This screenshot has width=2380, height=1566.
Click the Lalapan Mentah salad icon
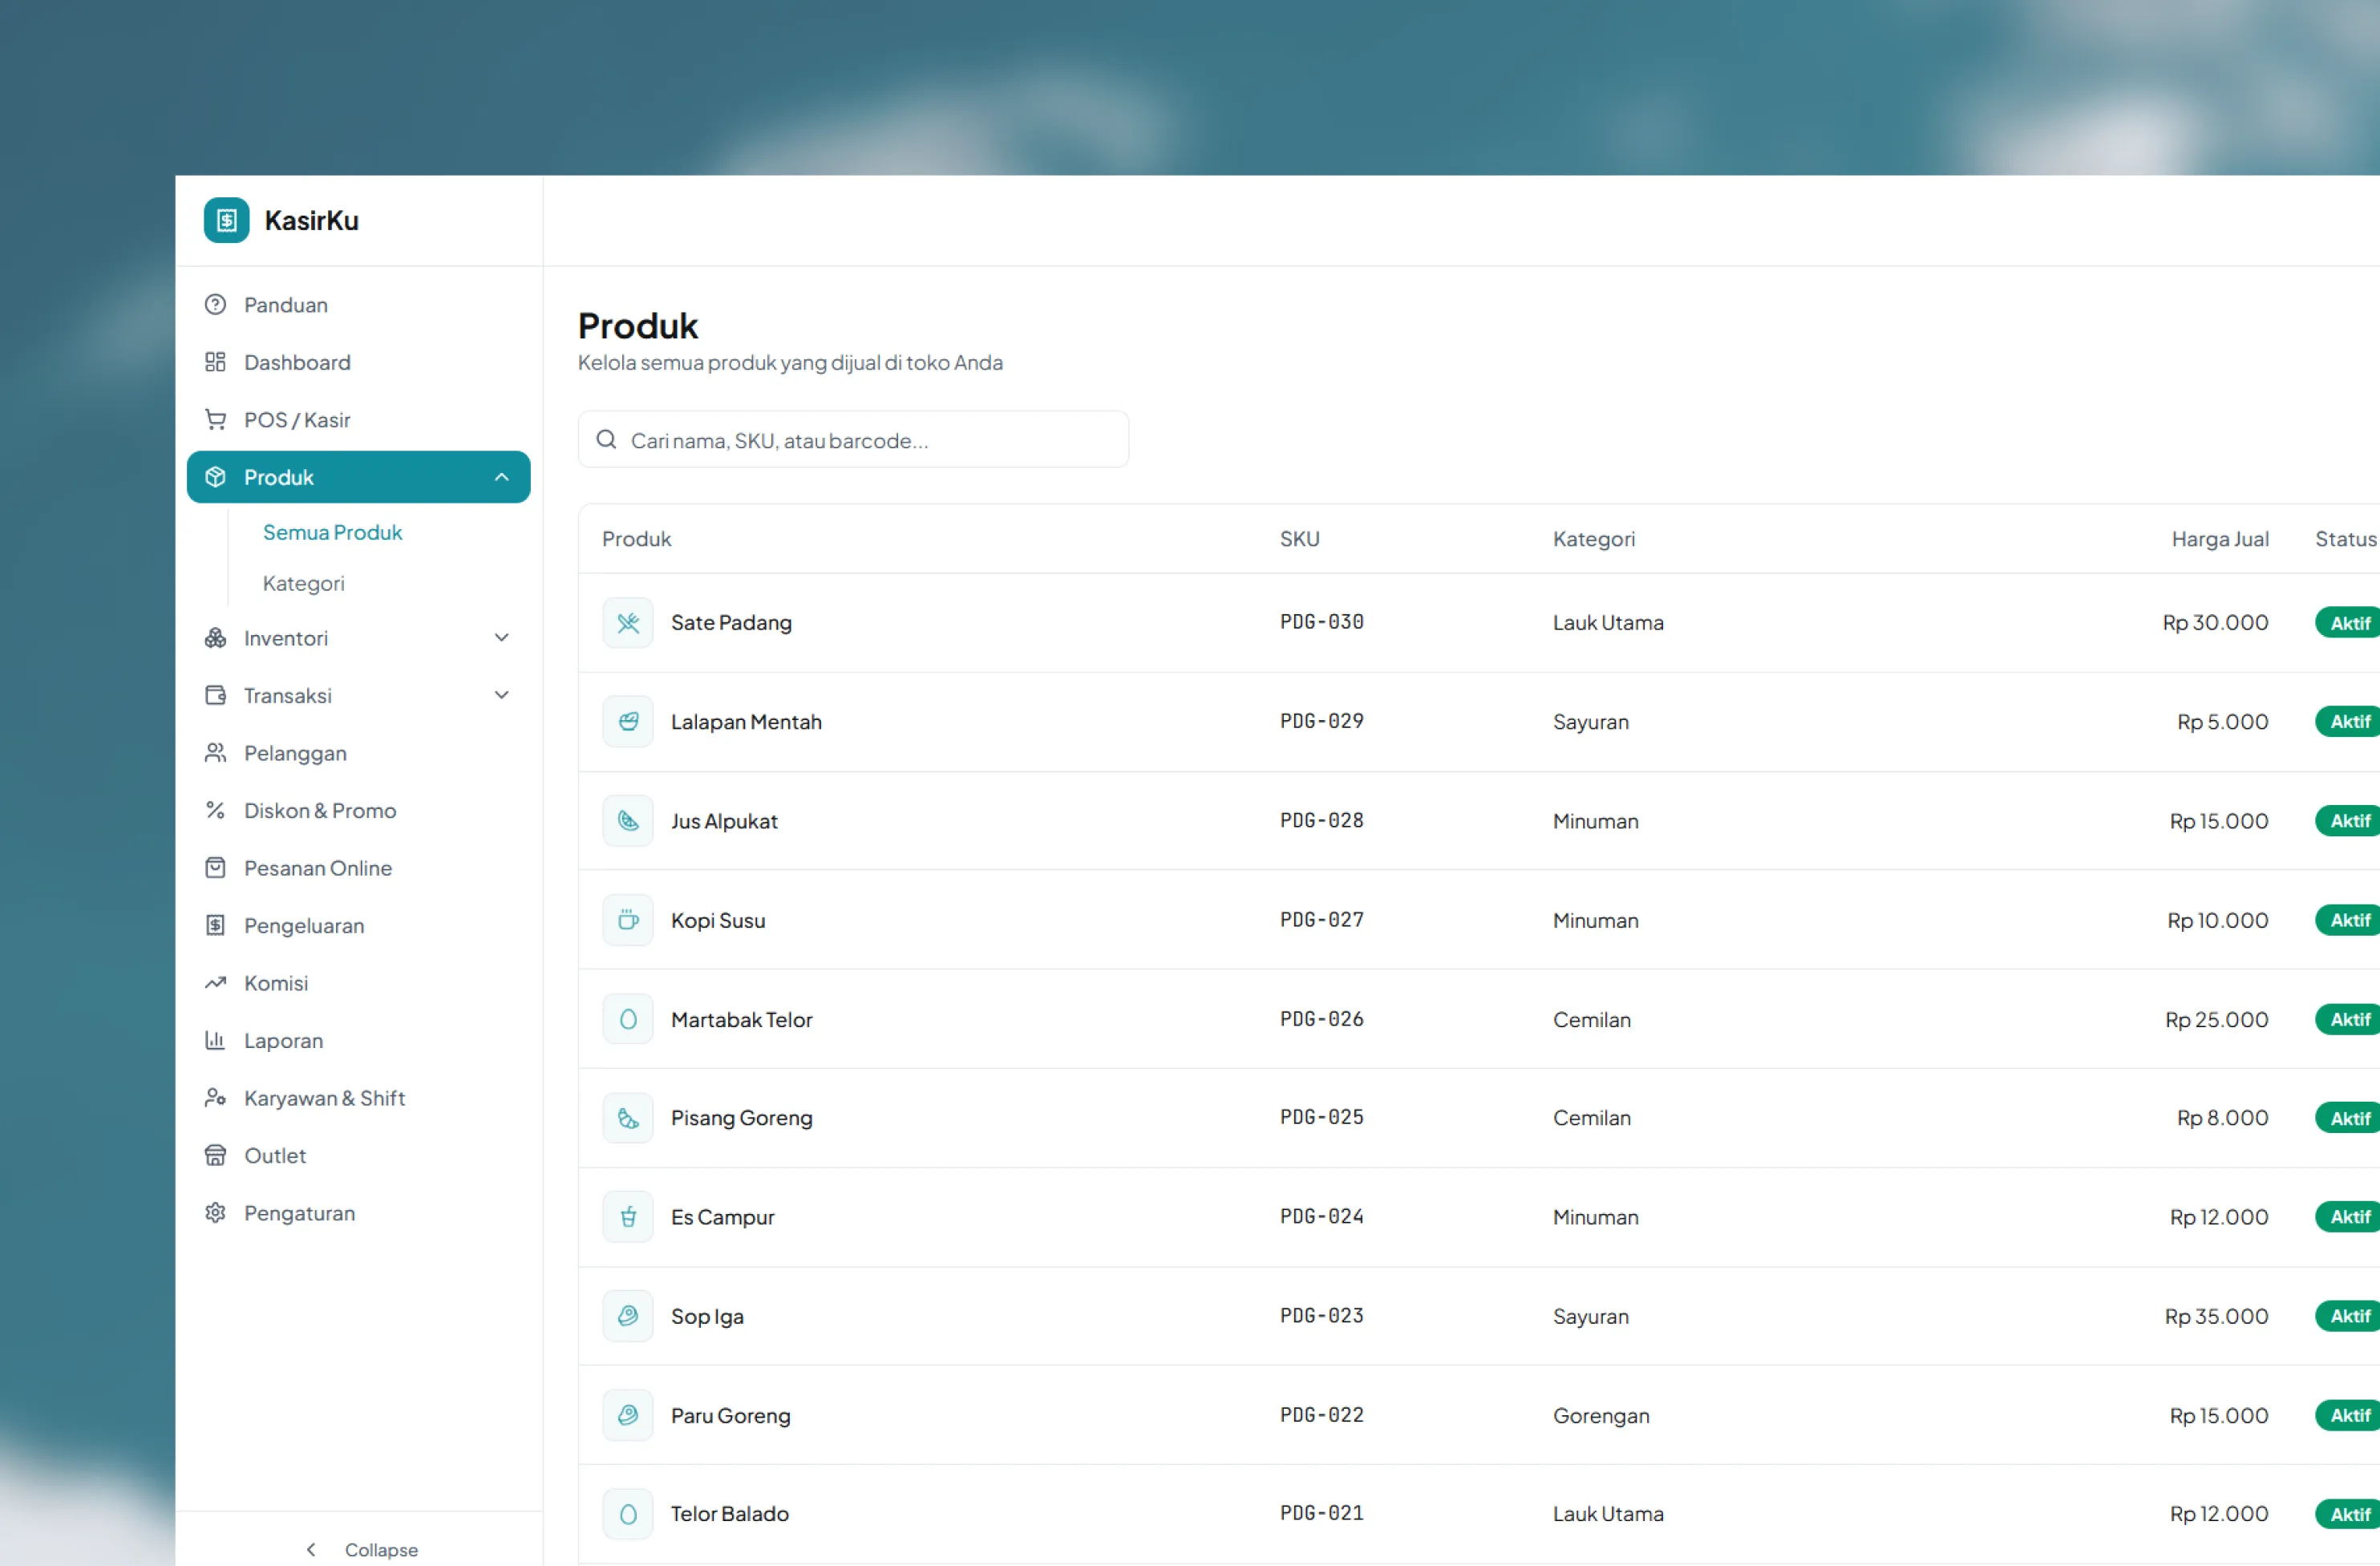click(628, 722)
